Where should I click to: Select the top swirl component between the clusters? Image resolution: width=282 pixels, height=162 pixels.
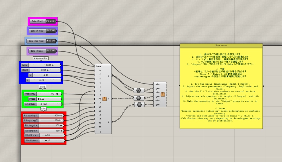pos(139,90)
